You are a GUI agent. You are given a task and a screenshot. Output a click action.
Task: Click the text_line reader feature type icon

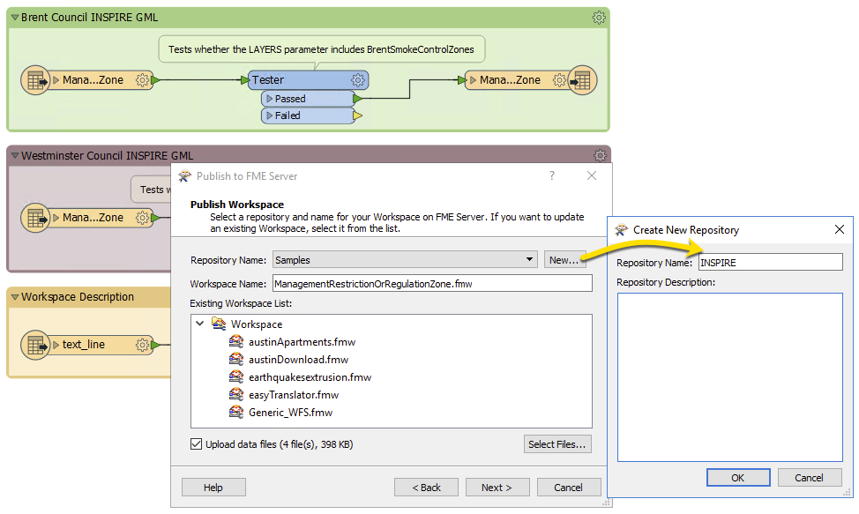click(36, 345)
